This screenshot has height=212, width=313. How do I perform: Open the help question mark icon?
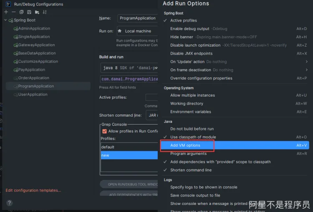[9, 203]
